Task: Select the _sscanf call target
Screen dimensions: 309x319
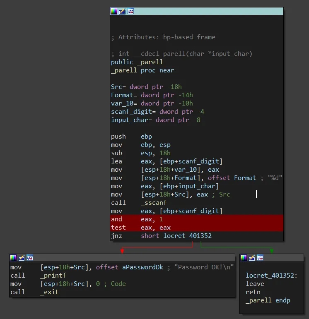Action: point(154,203)
